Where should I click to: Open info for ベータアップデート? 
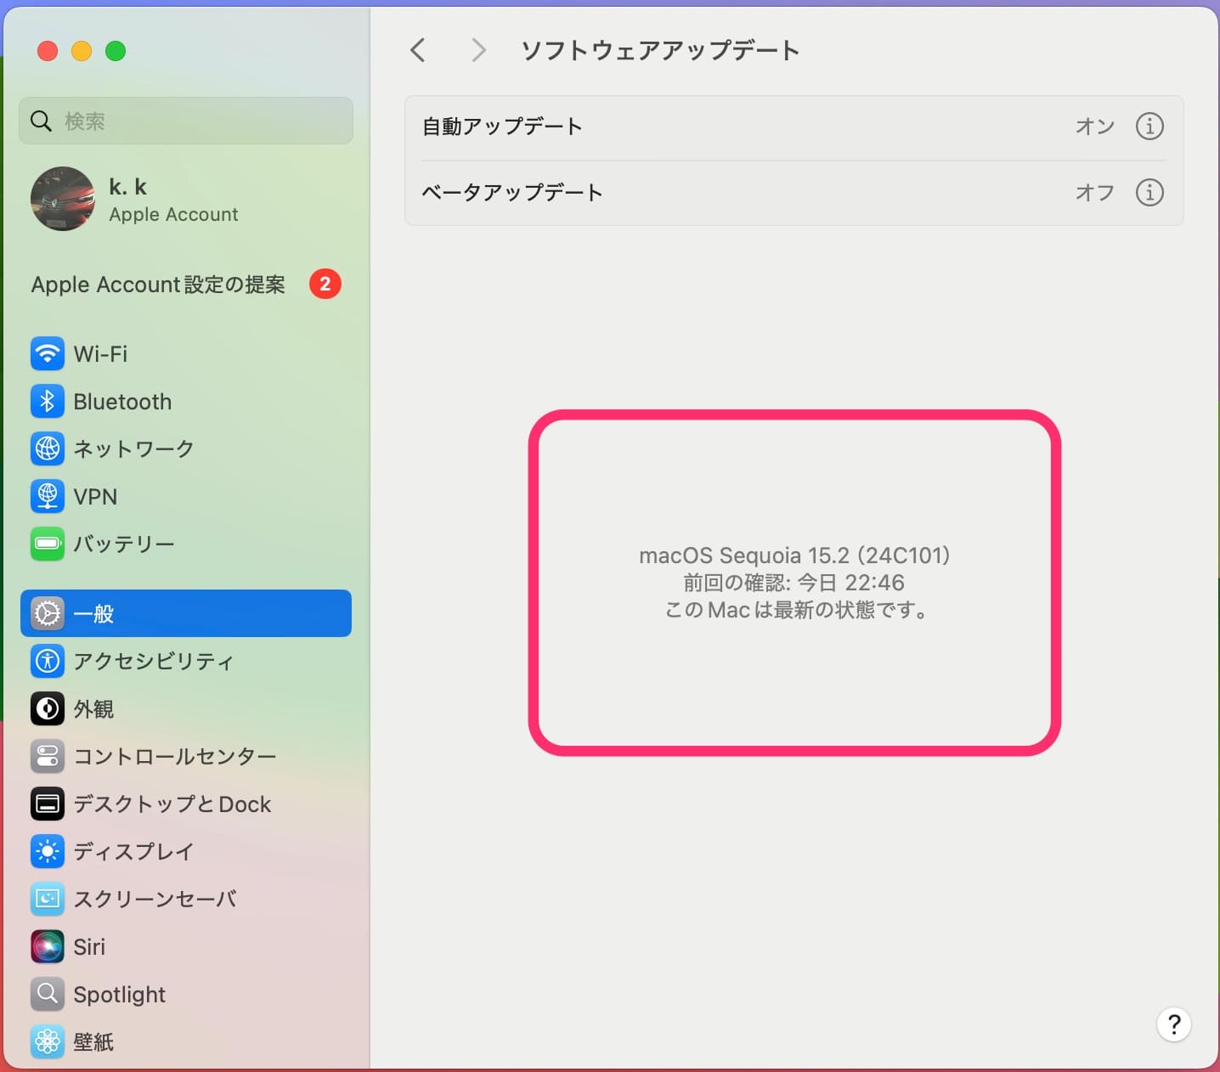(1149, 192)
